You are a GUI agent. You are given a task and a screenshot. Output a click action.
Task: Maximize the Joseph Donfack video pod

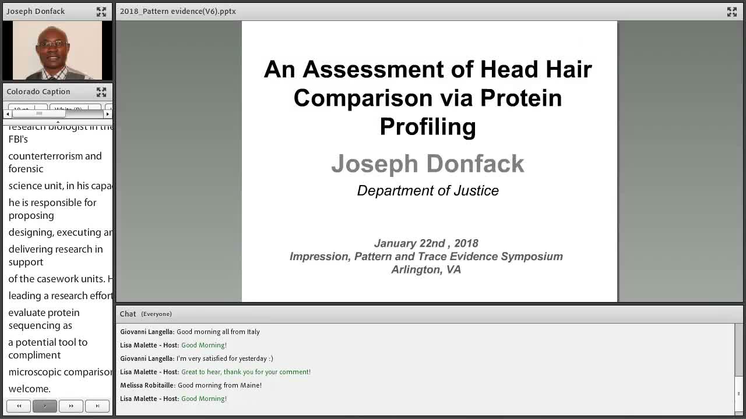(x=101, y=12)
